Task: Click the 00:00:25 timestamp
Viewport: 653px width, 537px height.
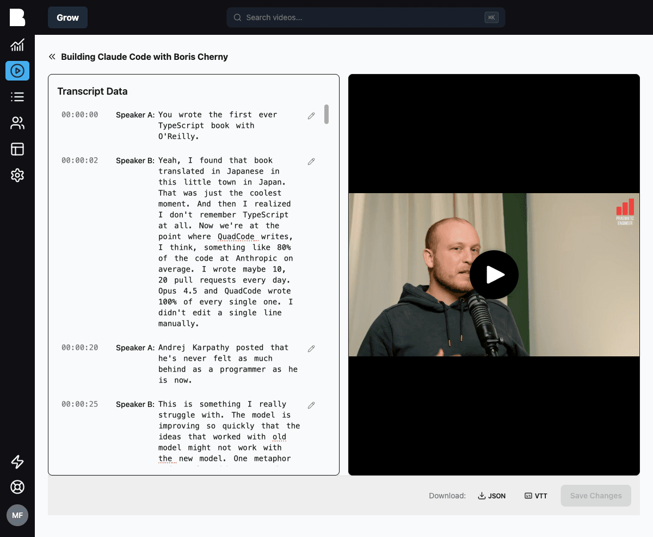Action: (x=80, y=404)
